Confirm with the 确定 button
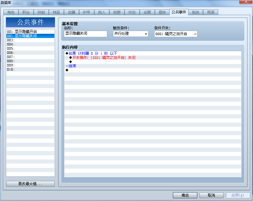253x201 pixels. pyautogui.click(x=185, y=195)
